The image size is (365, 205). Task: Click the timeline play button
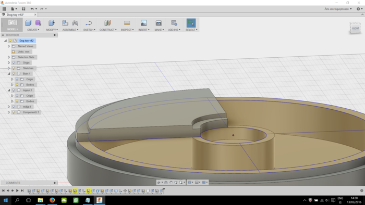[x=17, y=190]
